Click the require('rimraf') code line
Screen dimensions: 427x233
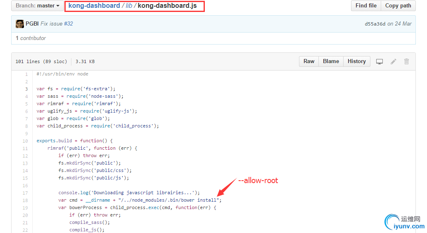(x=79, y=104)
